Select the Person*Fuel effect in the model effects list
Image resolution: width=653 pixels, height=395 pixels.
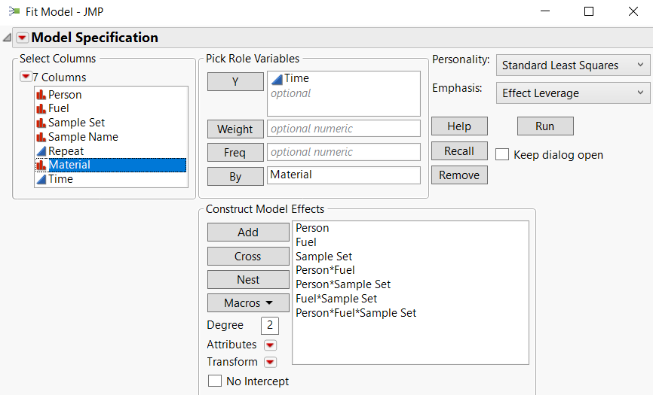[325, 270]
